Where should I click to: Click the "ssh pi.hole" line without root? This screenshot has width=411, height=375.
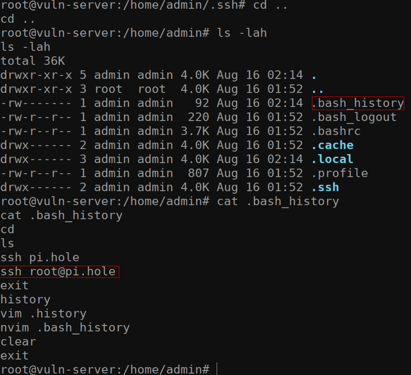[x=40, y=257]
